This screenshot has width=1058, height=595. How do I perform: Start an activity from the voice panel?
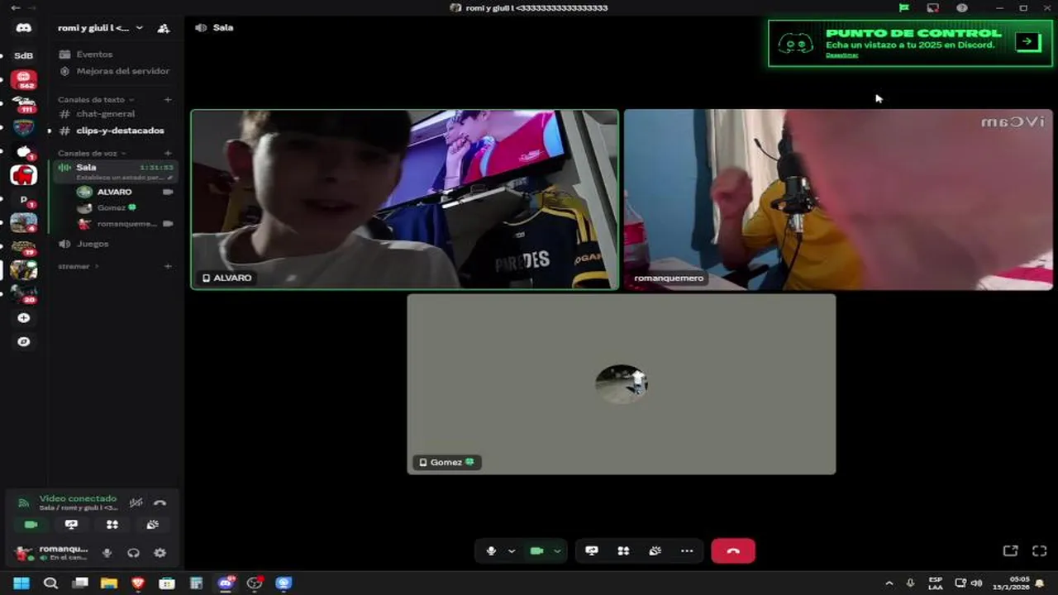click(x=112, y=525)
